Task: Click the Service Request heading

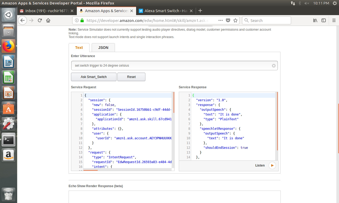Action: (83, 87)
